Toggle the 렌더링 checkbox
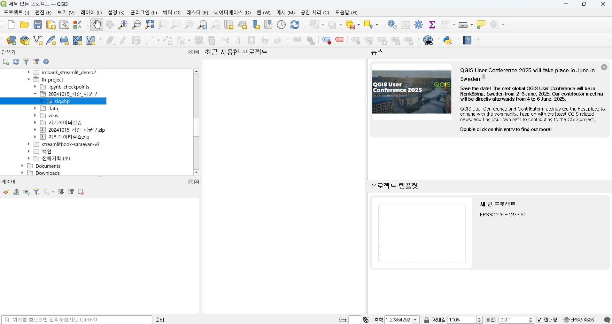The width and height of the screenshot is (612, 324). [x=539, y=320]
